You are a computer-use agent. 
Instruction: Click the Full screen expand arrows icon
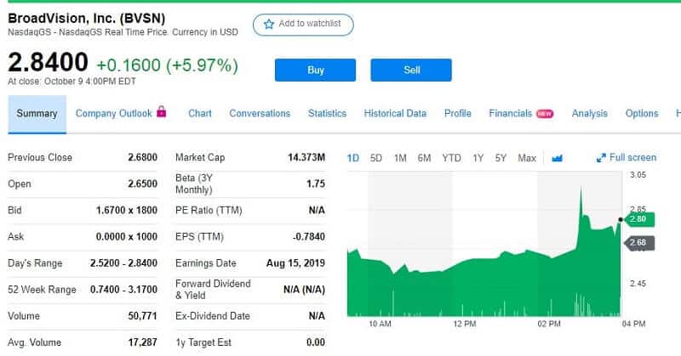pyautogui.click(x=601, y=158)
